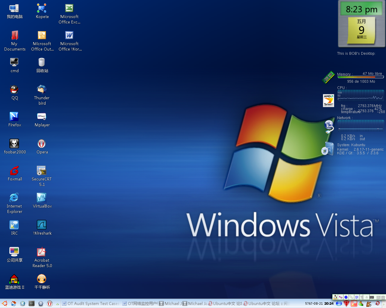Launch the foobar2000 shortcut

point(14,146)
